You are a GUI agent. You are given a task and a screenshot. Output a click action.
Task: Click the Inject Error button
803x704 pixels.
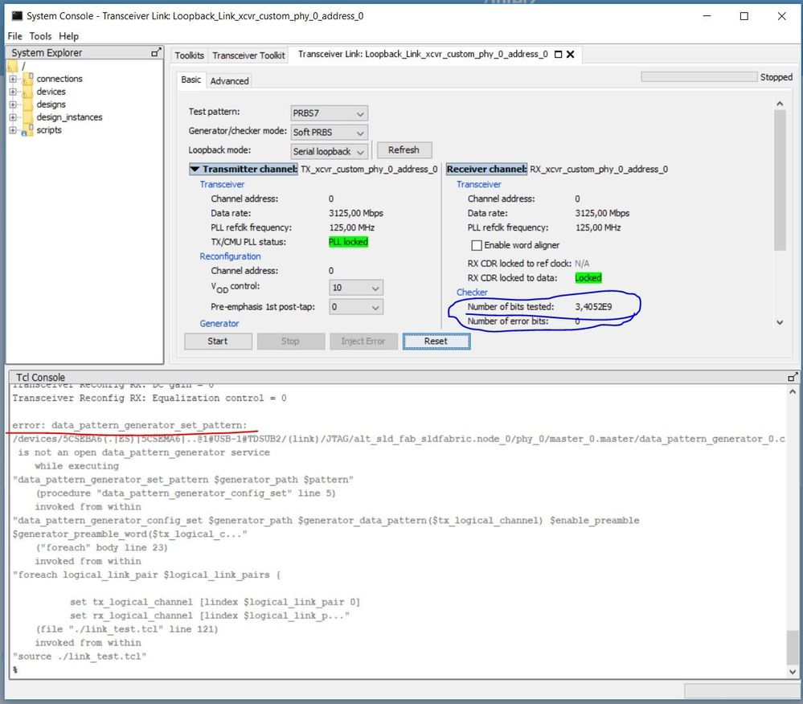coord(363,342)
